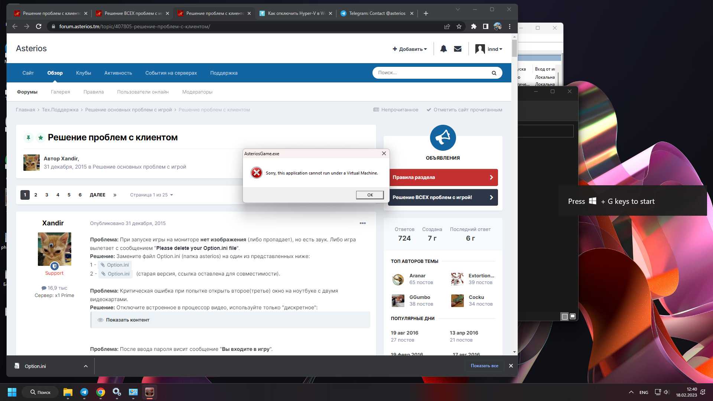
Task: Open the События на серверах navigation item
Action: pos(171,73)
